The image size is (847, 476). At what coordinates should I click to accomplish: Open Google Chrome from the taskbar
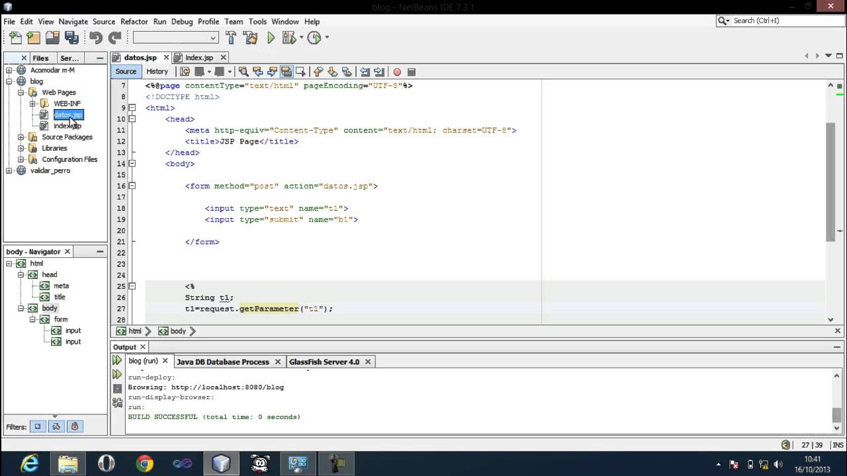click(x=144, y=463)
